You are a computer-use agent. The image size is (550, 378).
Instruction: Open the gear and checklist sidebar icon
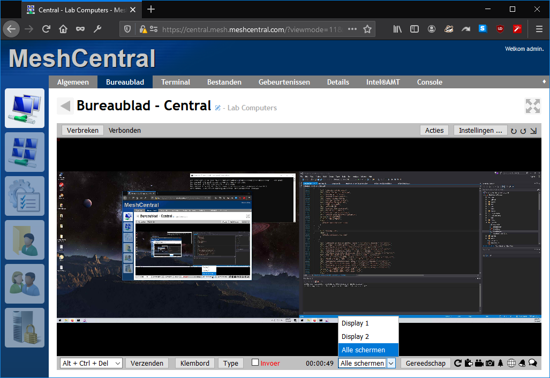click(x=25, y=195)
